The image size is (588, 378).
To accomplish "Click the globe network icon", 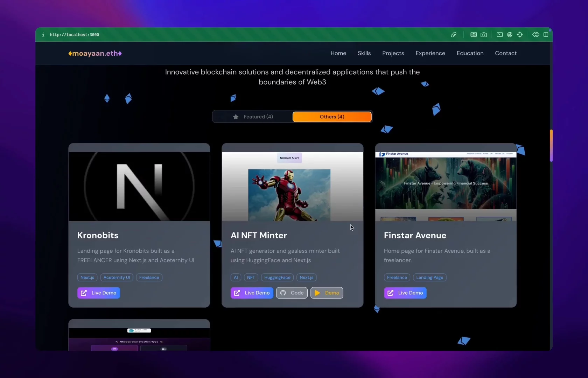I will tap(510, 35).
